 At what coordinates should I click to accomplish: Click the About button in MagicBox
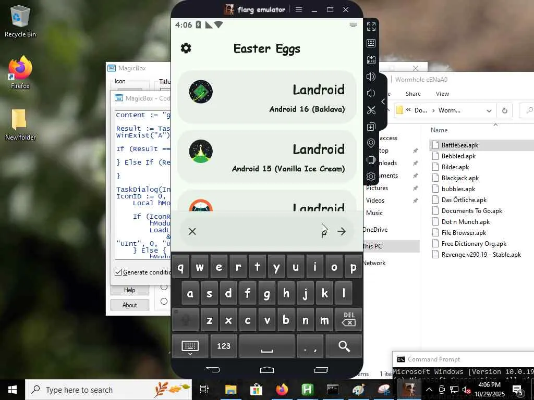pos(129,305)
